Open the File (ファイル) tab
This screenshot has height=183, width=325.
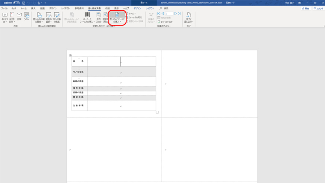click(4, 8)
